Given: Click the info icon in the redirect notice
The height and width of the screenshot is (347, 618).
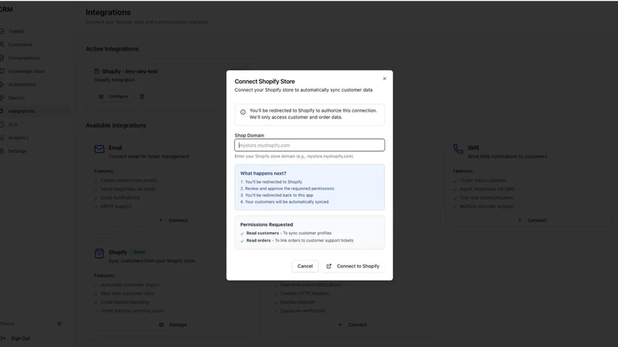Looking at the screenshot, I should (243, 112).
